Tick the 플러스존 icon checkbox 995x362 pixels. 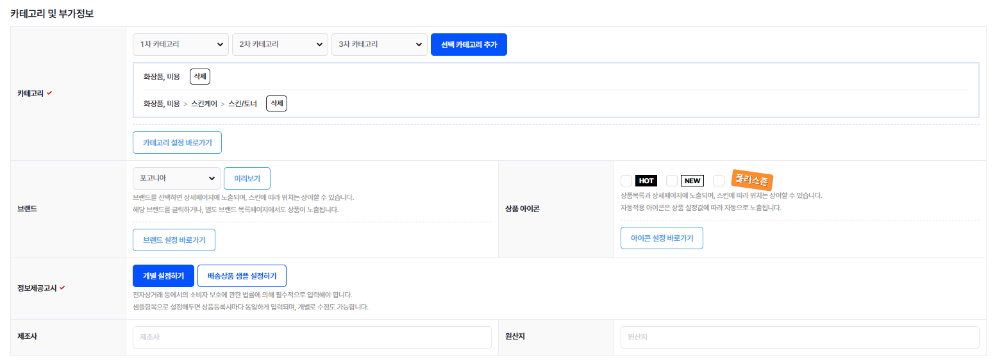pyautogui.click(x=719, y=181)
